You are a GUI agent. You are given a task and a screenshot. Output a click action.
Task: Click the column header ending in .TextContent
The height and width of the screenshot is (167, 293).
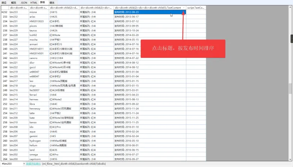[150, 8]
